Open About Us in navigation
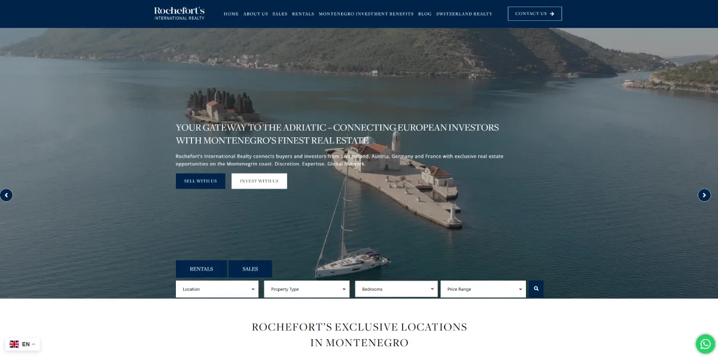Image resolution: width=718 pixels, height=357 pixels. pyautogui.click(x=255, y=14)
